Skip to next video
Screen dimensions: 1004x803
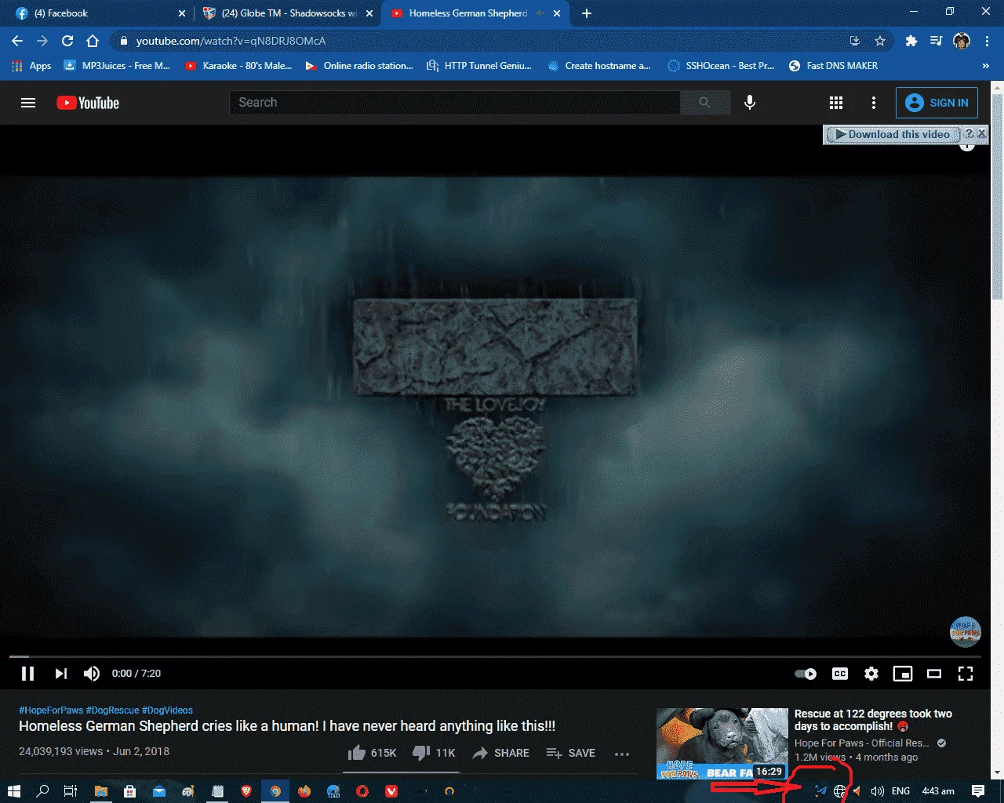tap(61, 674)
